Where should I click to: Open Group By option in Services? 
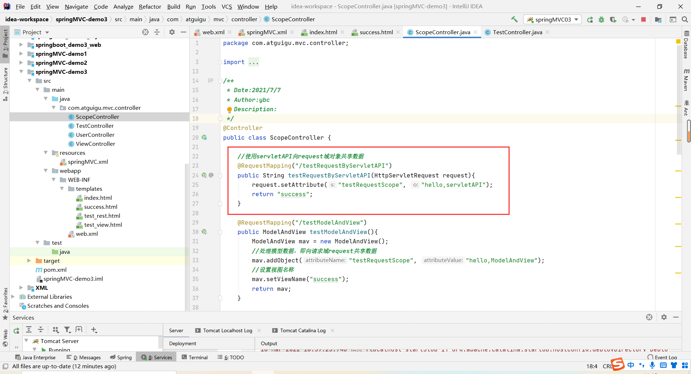click(55, 329)
